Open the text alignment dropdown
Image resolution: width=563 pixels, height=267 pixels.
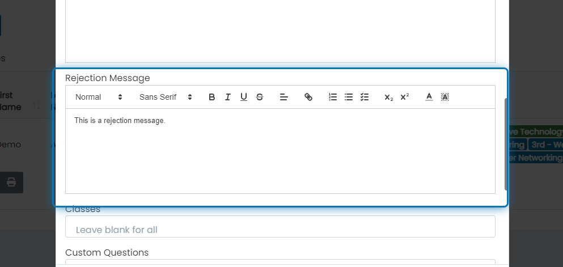pos(284,97)
